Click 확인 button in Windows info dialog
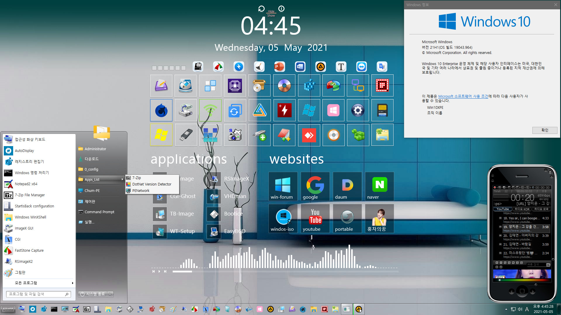 click(545, 130)
